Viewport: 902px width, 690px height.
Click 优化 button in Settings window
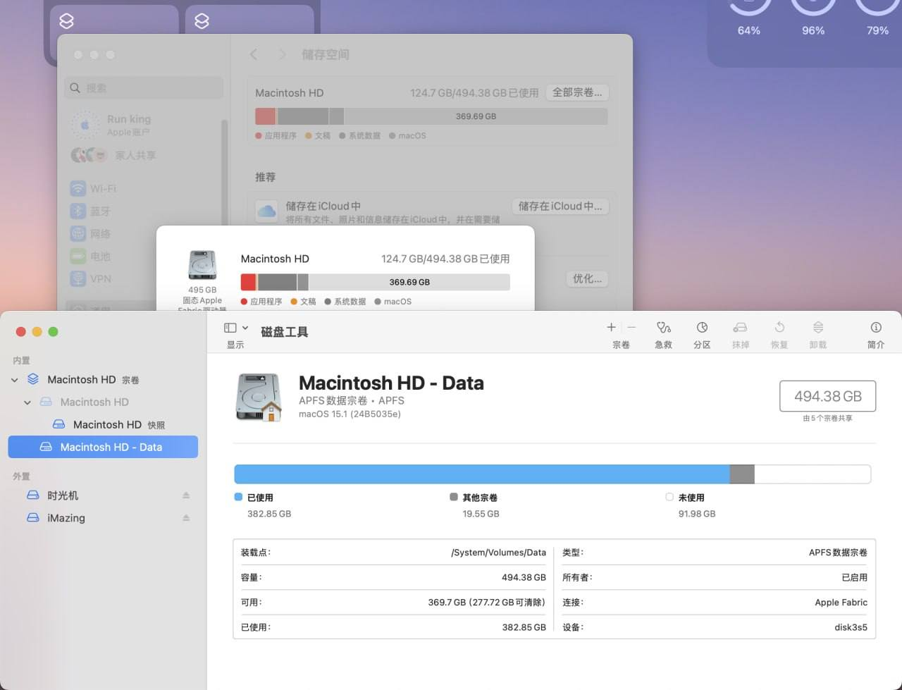tap(587, 278)
